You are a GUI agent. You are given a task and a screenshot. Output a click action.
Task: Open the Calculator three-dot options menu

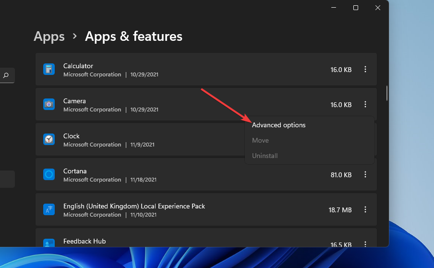pos(365,70)
